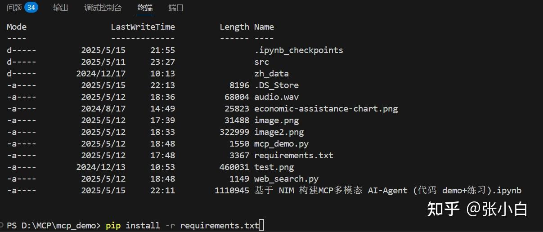Select the 终端 tab
The height and width of the screenshot is (232, 543).
click(145, 8)
